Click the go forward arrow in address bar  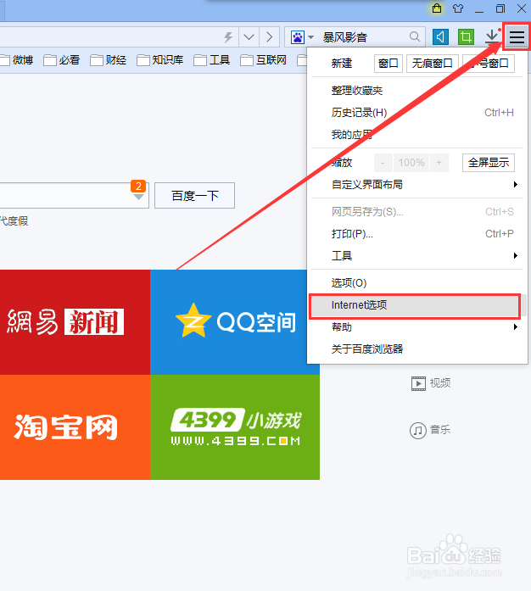point(269,37)
